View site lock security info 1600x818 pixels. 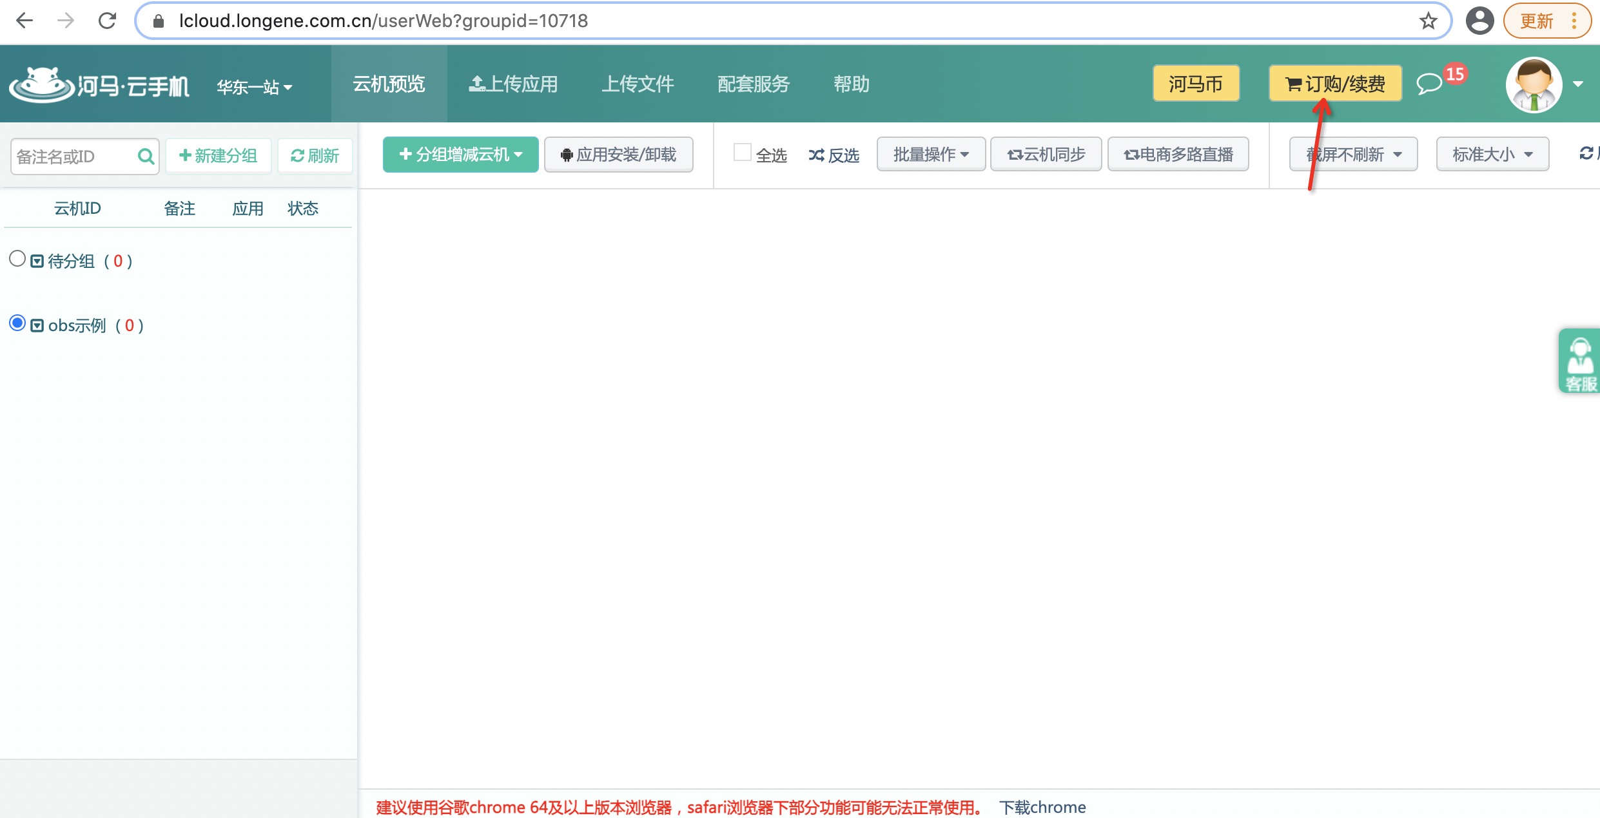coord(159,21)
